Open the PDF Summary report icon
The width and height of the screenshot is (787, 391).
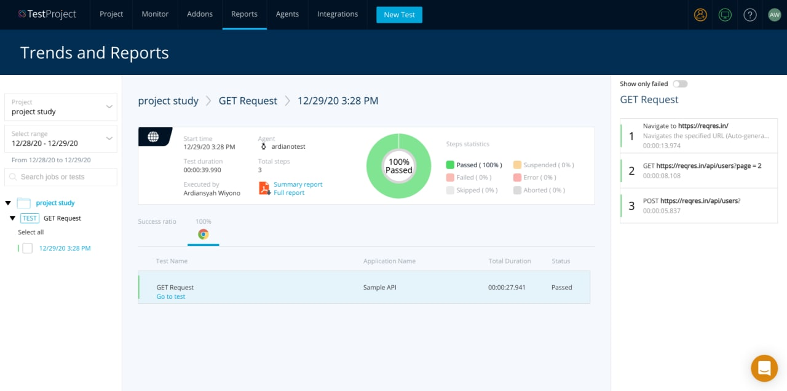[264, 188]
